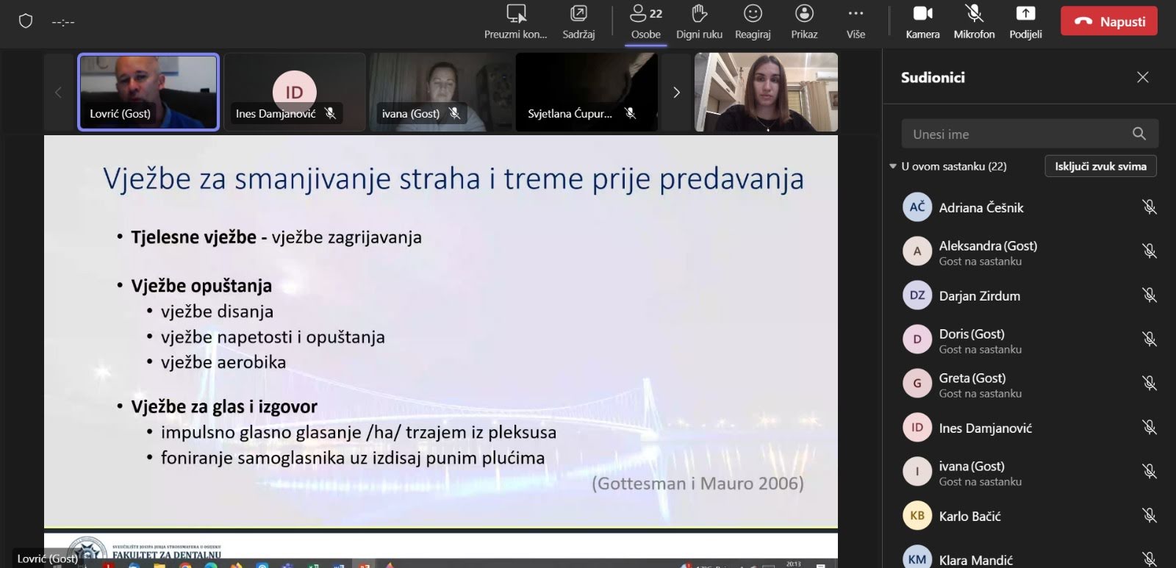Select Lovrić (Gost) video thumbnail
The image size is (1176, 568).
148,92
